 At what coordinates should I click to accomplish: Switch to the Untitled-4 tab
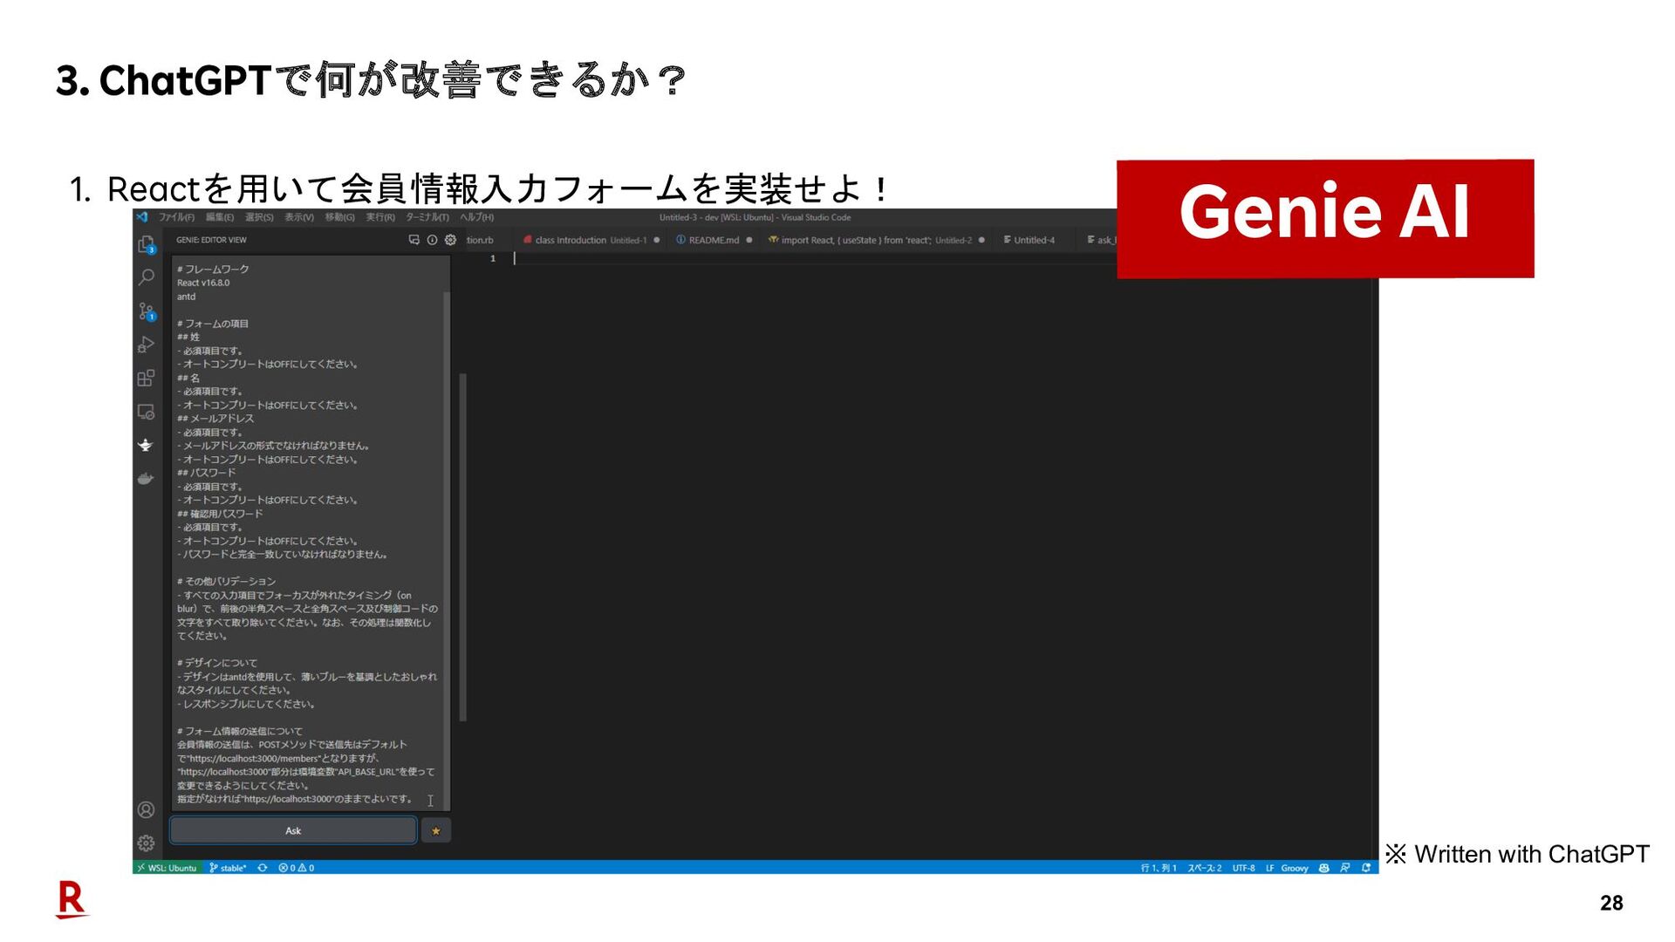1033,240
